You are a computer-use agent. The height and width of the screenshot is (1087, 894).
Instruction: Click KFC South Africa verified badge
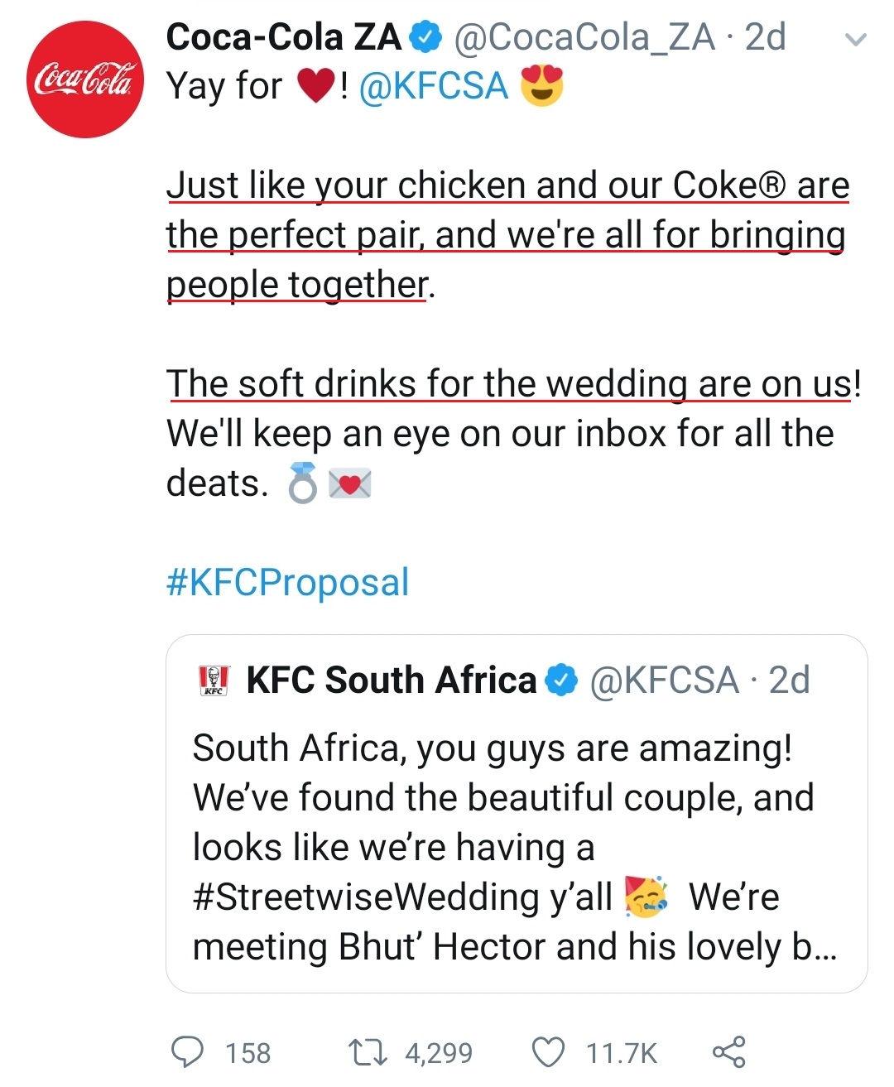coord(563,681)
